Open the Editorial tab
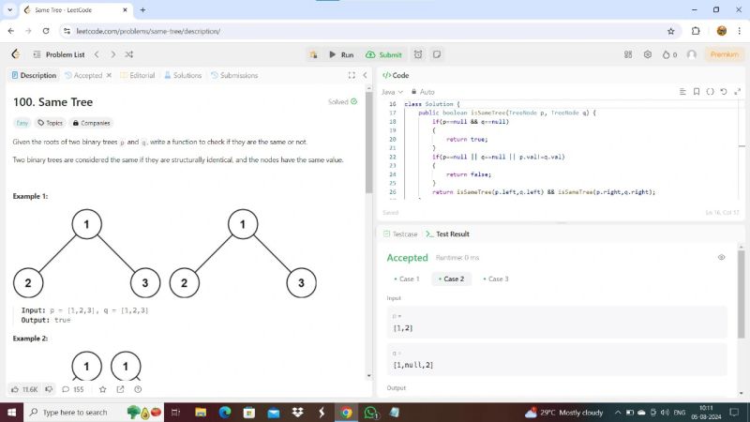 (138, 76)
